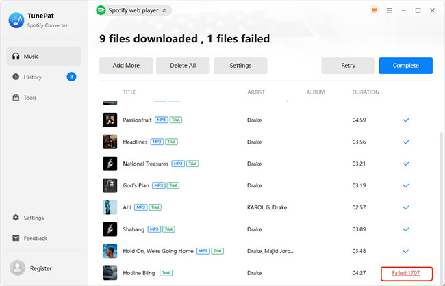Click the Delete All button
Screen dimensions: 445x286
coord(183,66)
